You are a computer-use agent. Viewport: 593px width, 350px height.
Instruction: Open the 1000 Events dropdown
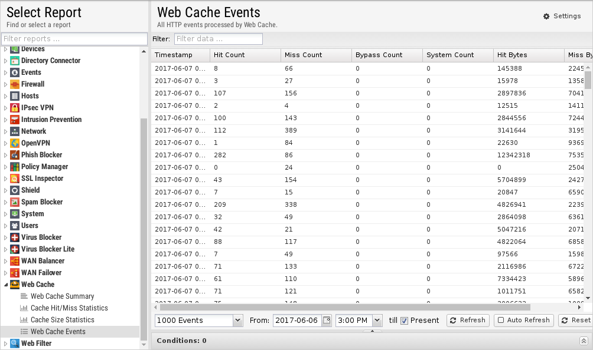pyautogui.click(x=237, y=321)
